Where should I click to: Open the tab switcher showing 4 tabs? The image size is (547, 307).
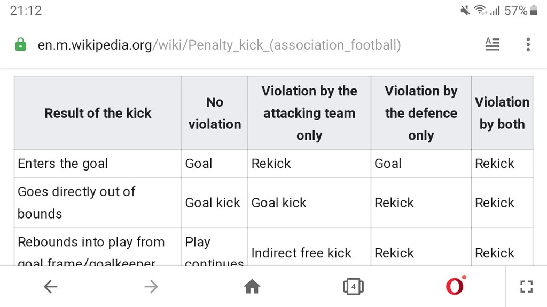pos(353,287)
